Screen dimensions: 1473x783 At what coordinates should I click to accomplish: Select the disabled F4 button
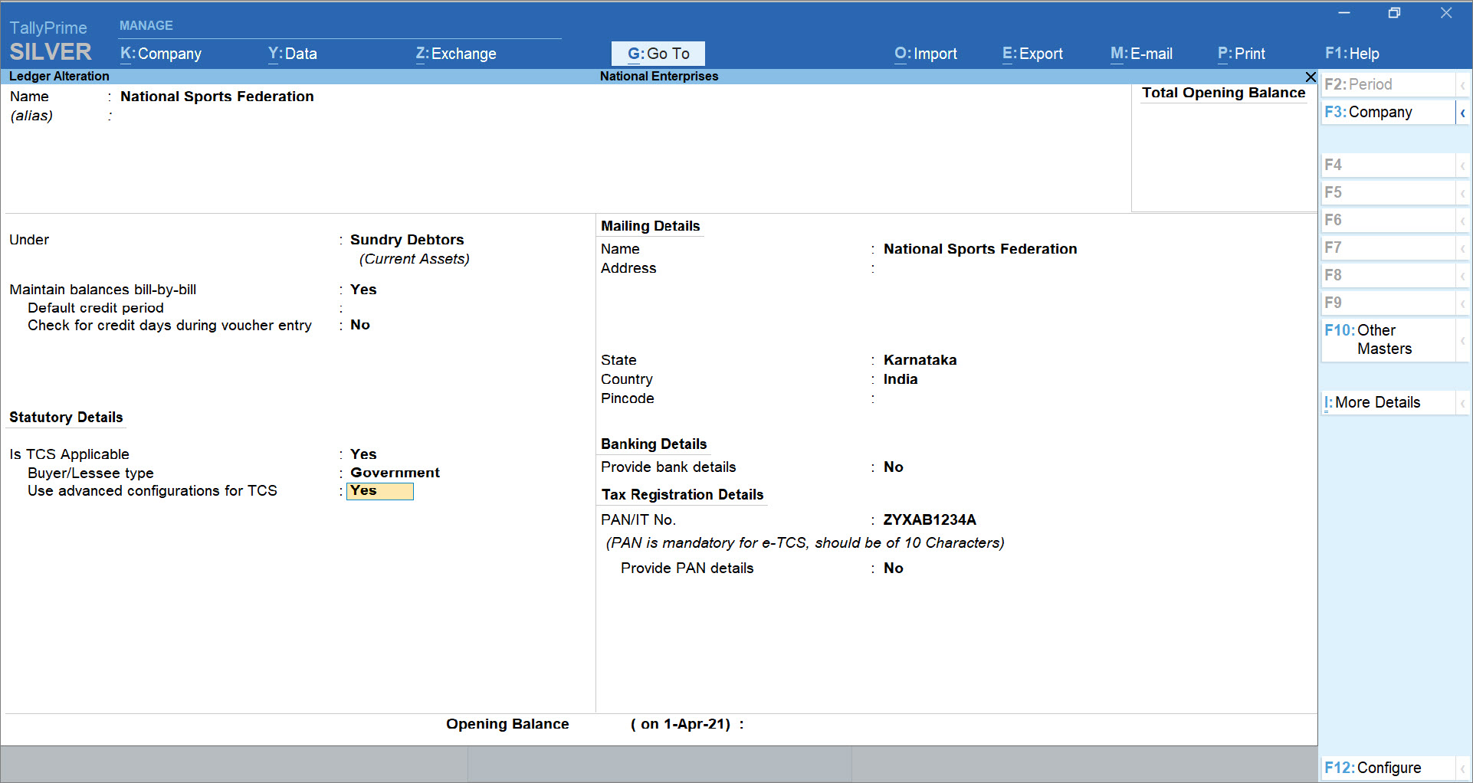click(1388, 165)
